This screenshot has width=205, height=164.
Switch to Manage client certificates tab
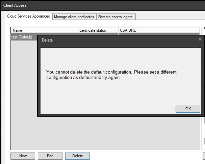(74, 17)
